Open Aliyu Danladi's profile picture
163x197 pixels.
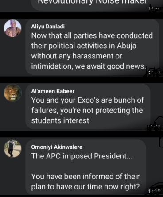coord(12,28)
